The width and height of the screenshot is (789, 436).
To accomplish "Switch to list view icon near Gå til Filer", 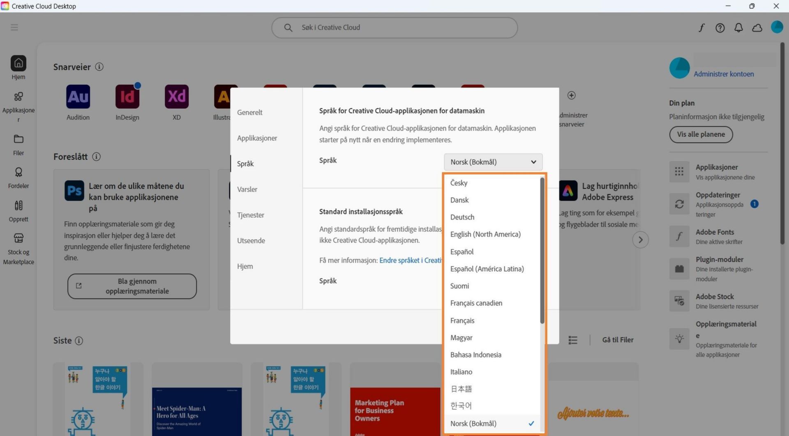I will tap(573, 340).
